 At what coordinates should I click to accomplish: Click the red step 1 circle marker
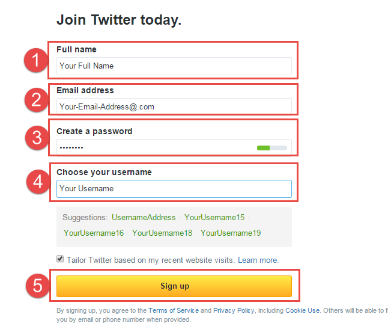point(36,60)
